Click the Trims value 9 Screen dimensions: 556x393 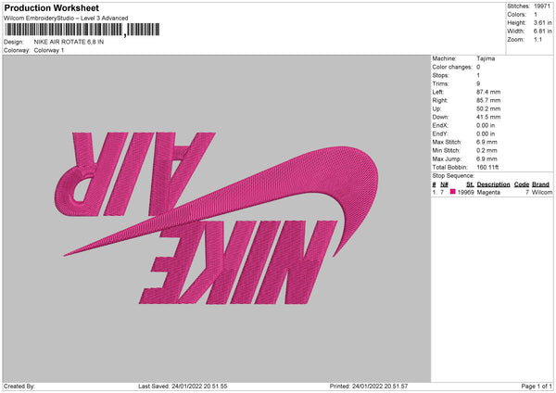tap(478, 83)
